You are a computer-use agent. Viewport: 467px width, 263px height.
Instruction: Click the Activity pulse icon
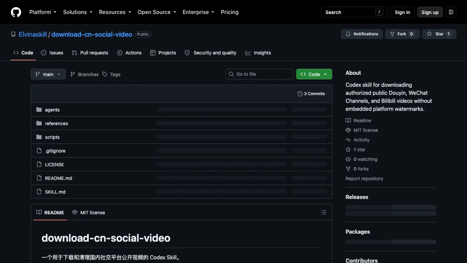tap(348, 140)
